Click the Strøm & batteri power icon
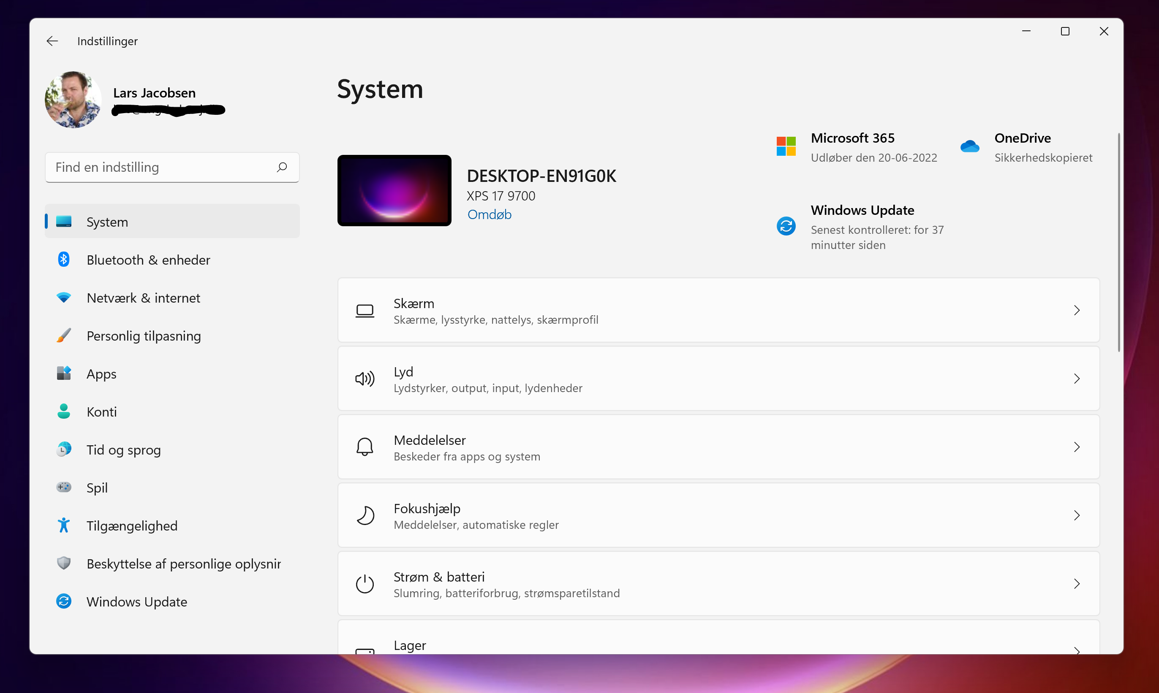 click(365, 584)
